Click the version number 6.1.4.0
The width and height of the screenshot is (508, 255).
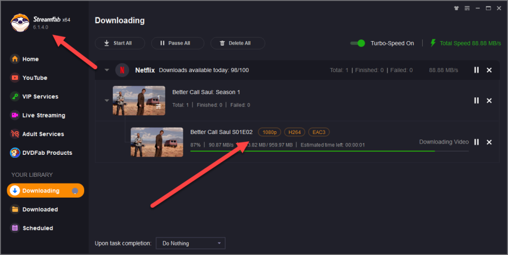coord(41,27)
